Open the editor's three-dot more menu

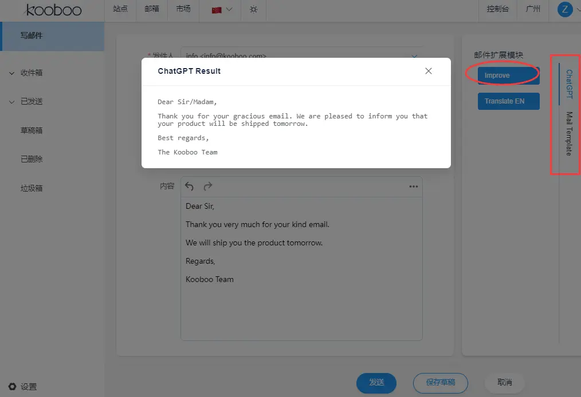point(413,186)
